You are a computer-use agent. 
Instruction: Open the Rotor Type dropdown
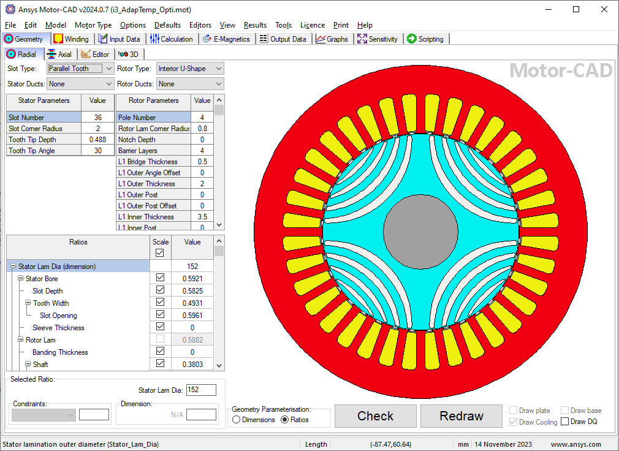pyautogui.click(x=190, y=69)
